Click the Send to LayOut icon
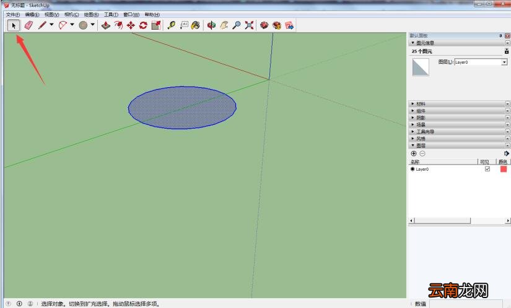 pyautogui.click(x=289, y=25)
